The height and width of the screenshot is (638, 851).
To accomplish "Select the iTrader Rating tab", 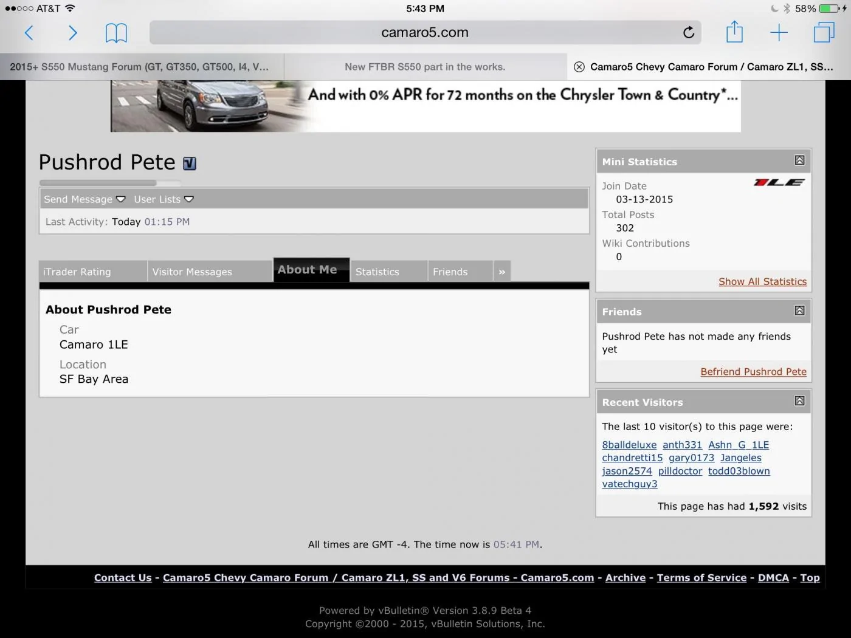I will coord(93,272).
